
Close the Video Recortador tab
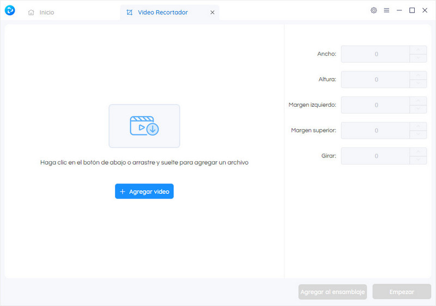point(212,13)
